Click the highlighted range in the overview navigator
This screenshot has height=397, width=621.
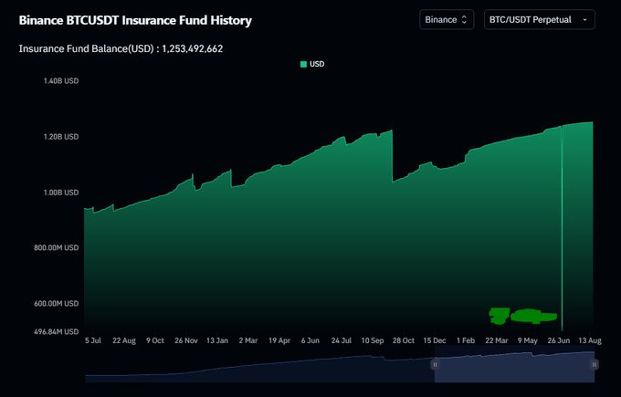(514, 367)
